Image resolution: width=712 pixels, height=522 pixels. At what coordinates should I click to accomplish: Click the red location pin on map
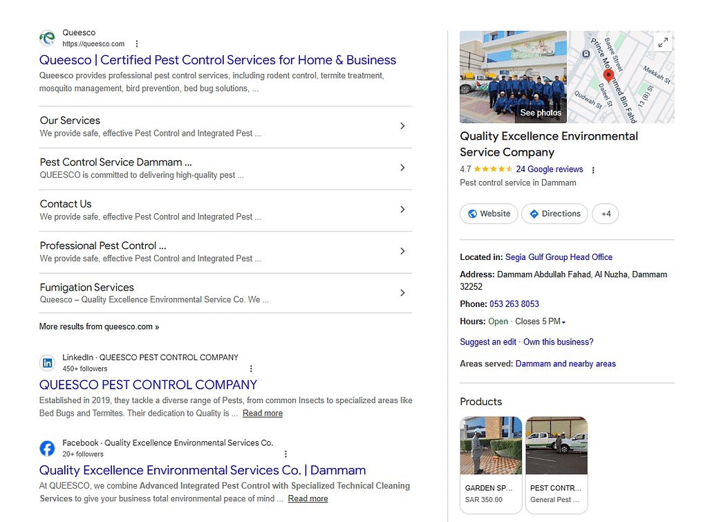[x=608, y=76]
